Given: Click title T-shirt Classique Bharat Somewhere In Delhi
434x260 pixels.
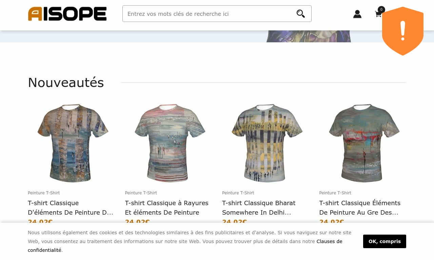Looking at the screenshot, I should (x=259, y=208).
